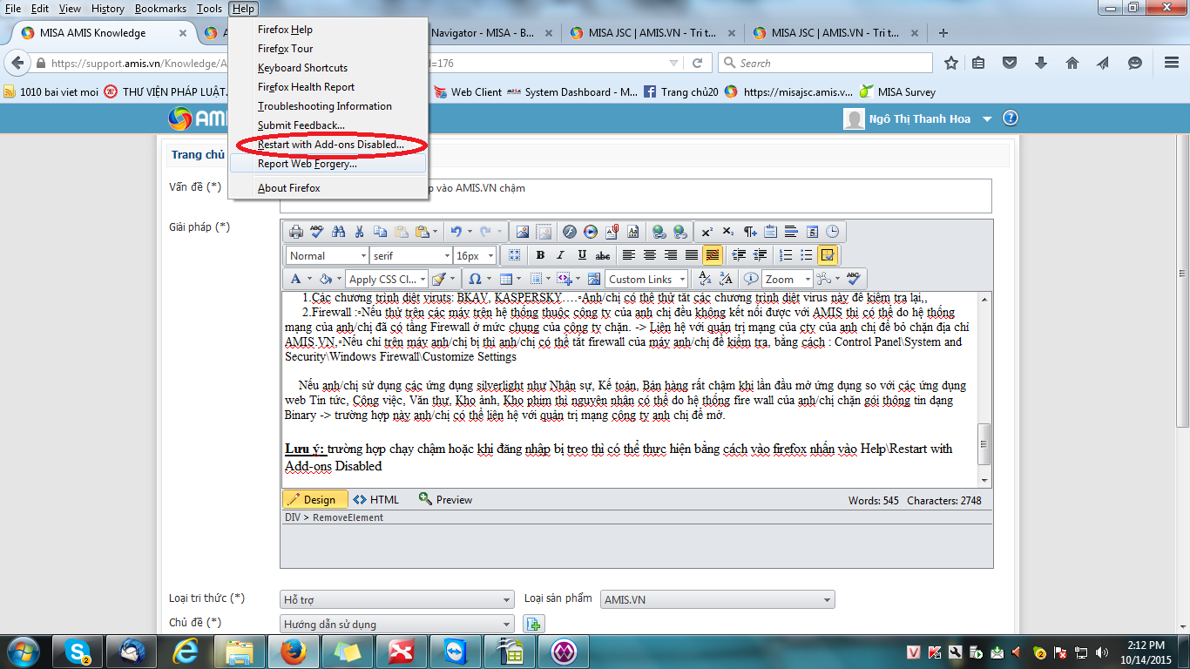Pick font color with A icon
Image resolution: width=1190 pixels, height=669 pixels.
click(295, 279)
